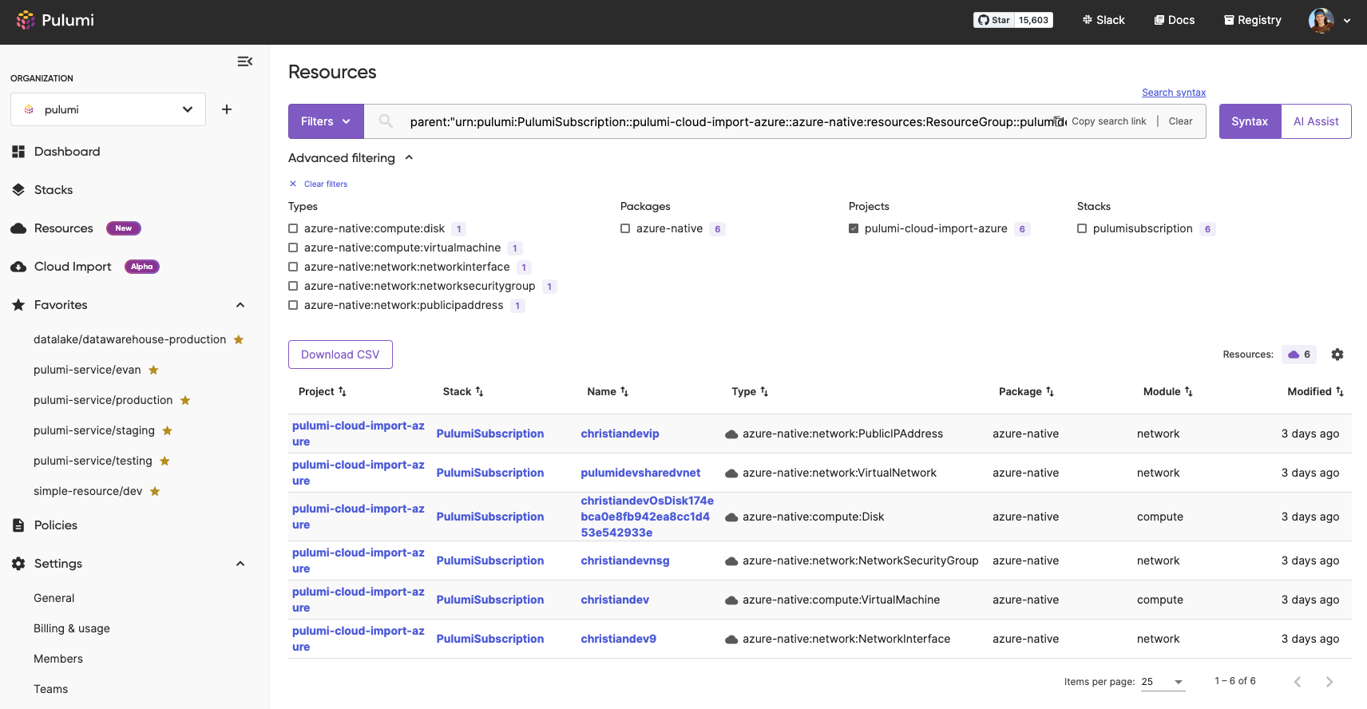Switch to Syntax search mode
1367x709 pixels.
pyautogui.click(x=1250, y=121)
